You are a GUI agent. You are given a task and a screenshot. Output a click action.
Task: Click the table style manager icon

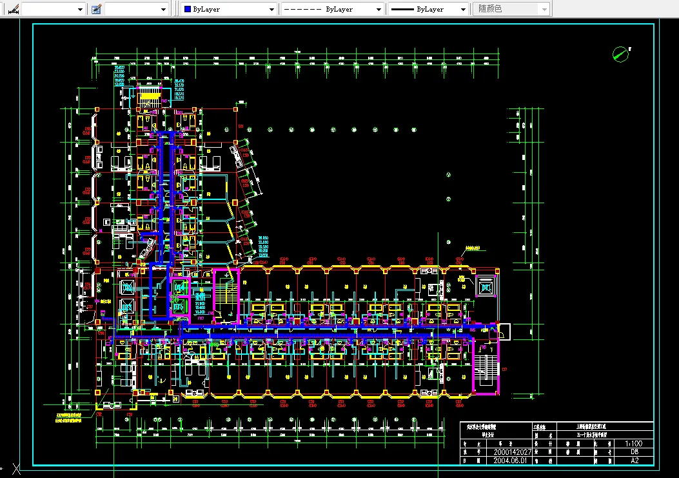[x=96, y=8]
